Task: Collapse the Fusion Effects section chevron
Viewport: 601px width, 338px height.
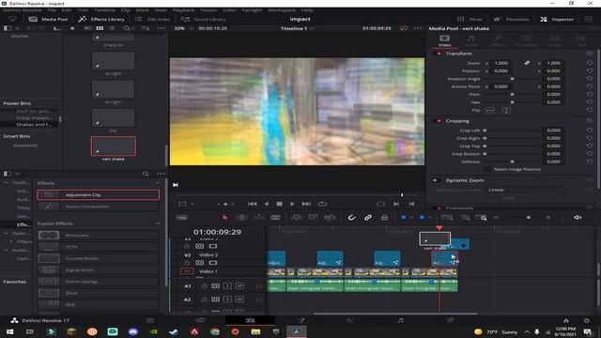Action: [158, 223]
